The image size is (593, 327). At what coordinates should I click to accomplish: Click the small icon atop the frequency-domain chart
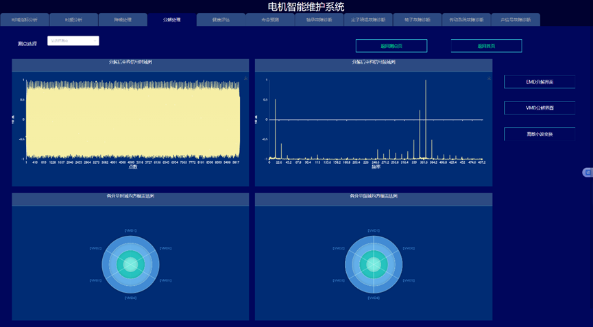488,79
